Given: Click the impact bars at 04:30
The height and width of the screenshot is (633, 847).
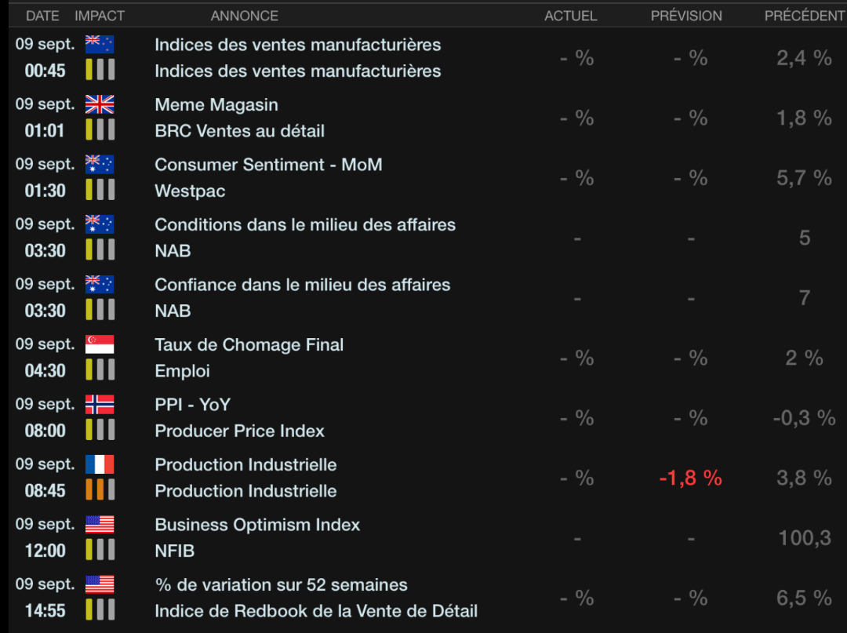Looking at the screenshot, I should (100, 370).
